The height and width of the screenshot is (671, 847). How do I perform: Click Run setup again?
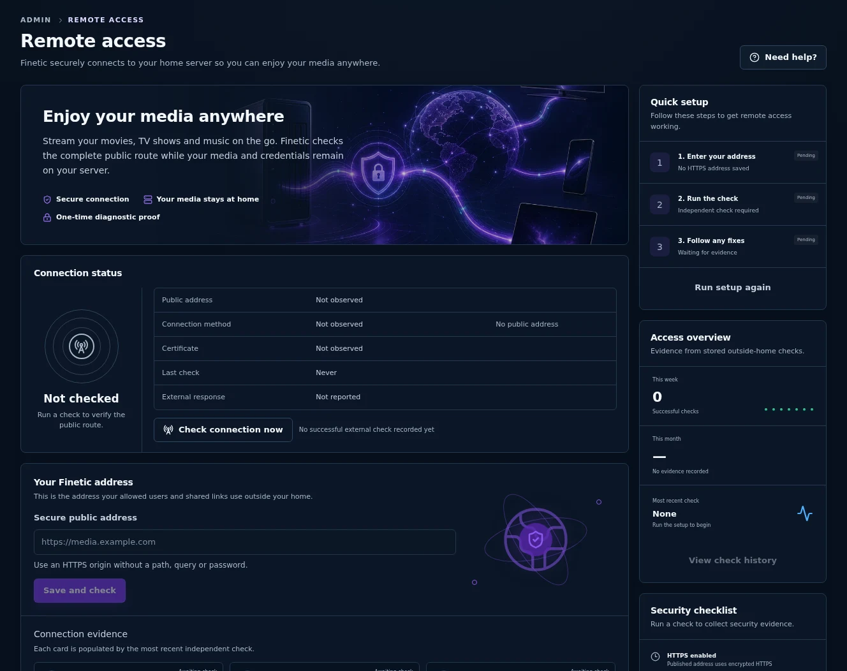733,288
